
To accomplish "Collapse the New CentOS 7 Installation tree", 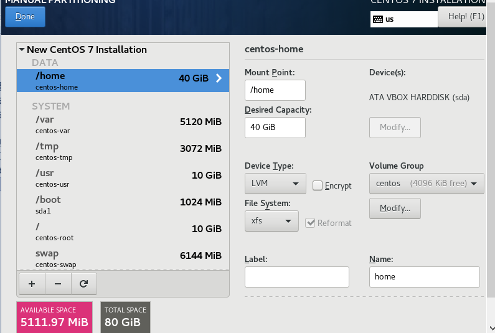I will pyautogui.click(x=22, y=50).
